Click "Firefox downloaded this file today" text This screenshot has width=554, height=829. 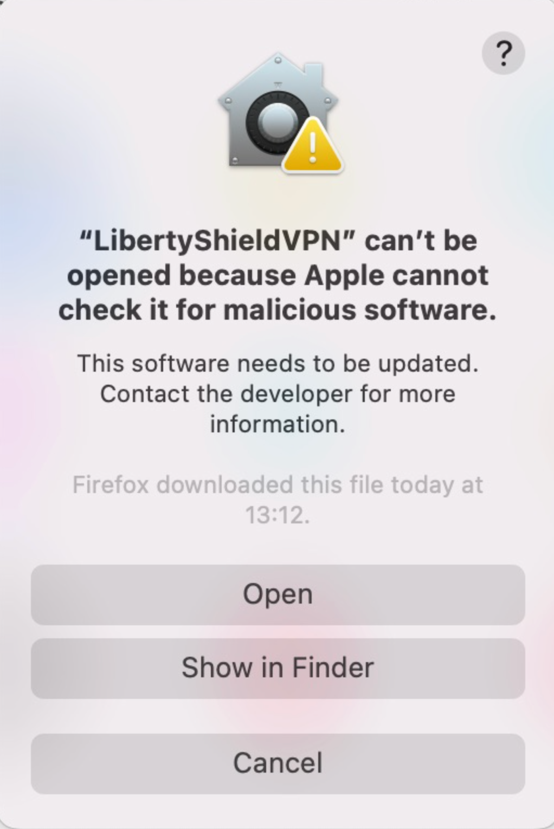[263, 485]
